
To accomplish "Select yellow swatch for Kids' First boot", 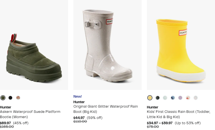I will click(x=150, y=98).
